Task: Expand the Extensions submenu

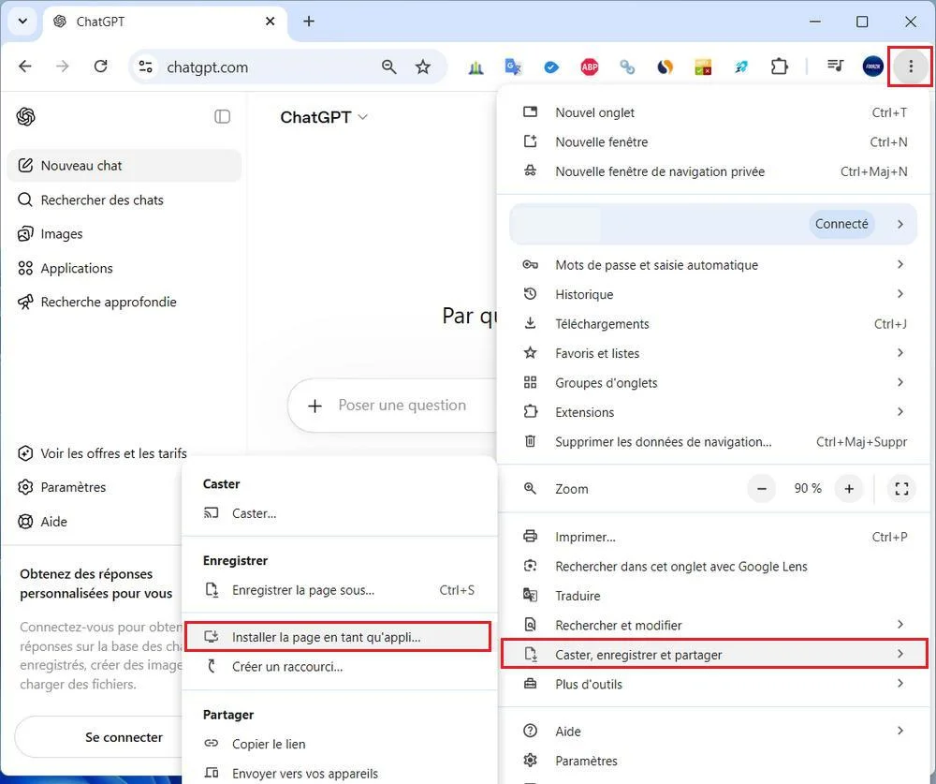Action: [x=715, y=412]
